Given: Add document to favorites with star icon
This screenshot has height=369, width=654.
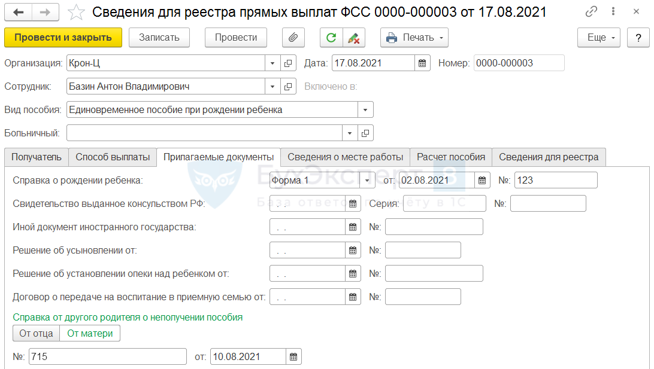Looking at the screenshot, I should [x=76, y=13].
